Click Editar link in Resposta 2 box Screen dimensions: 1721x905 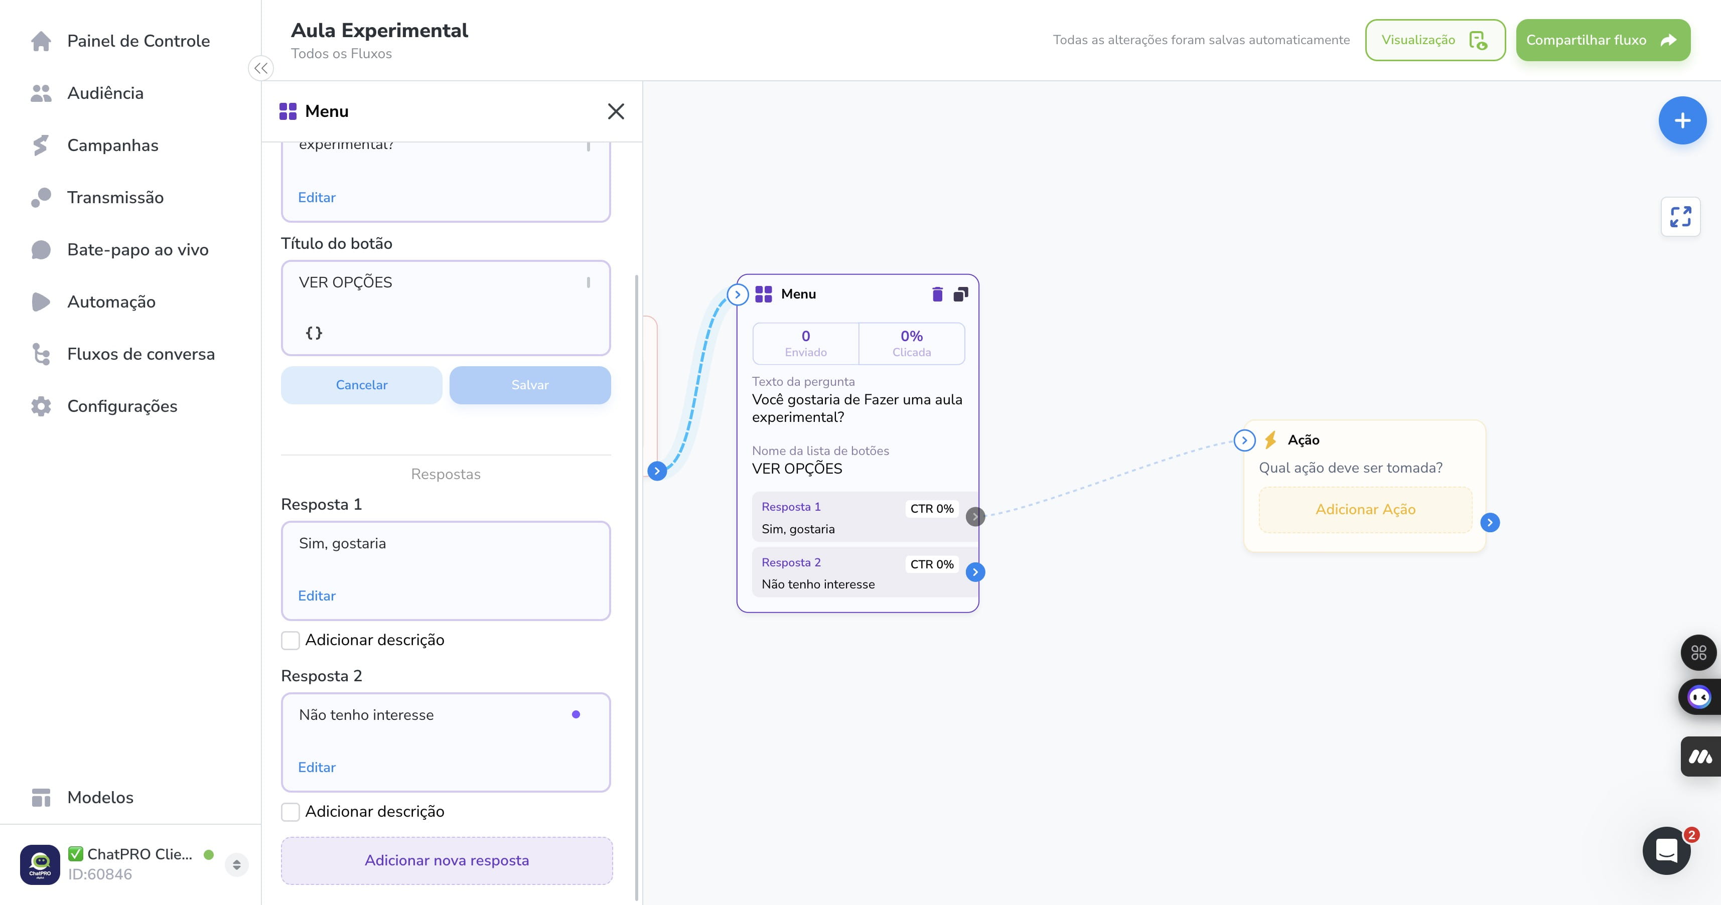coord(317,768)
